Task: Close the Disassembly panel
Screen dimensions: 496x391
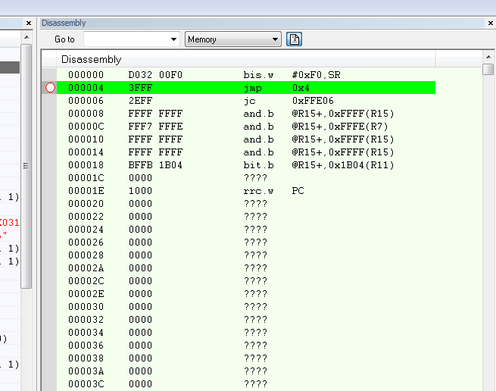Action: [x=490, y=23]
